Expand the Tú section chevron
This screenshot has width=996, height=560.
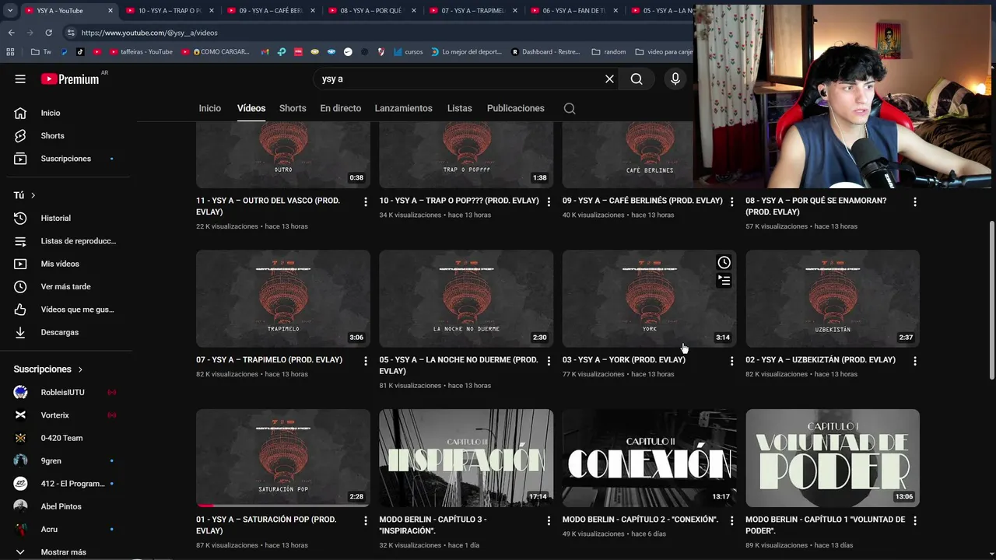click(x=33, y=195)
